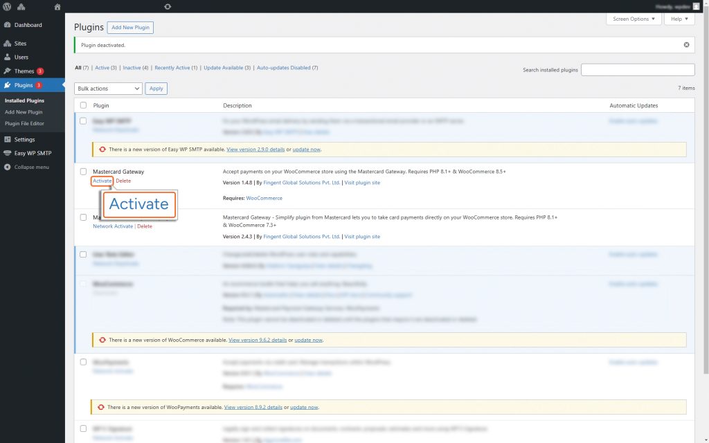Filter plugins by Update Available
Viewport: 709px width, 443px height.
point(224,68)
